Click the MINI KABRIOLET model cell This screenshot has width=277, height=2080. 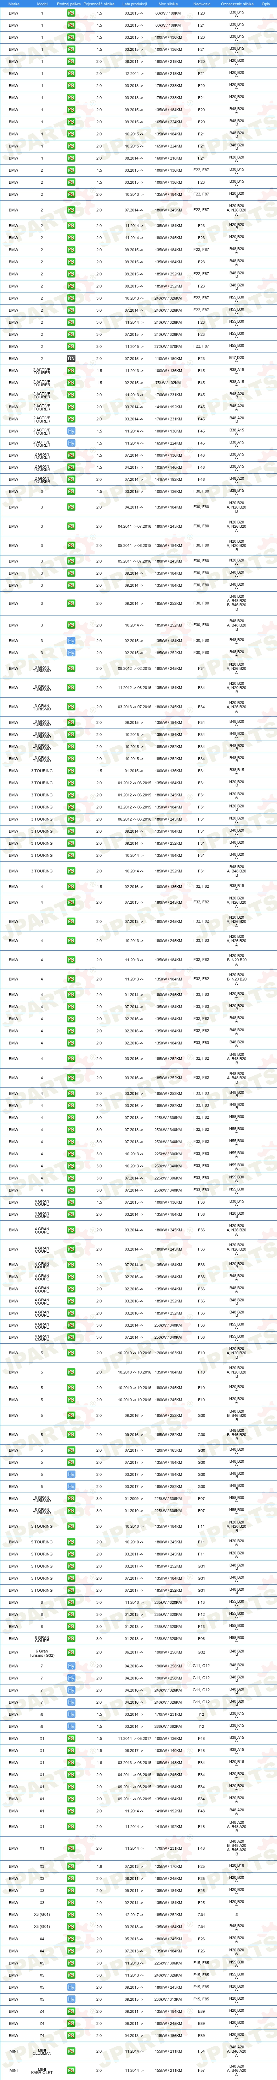coord(42,2071)
